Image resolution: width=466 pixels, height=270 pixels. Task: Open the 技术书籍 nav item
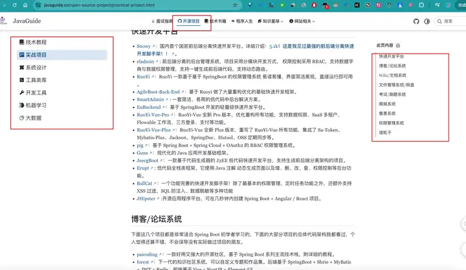pos(215,21)
